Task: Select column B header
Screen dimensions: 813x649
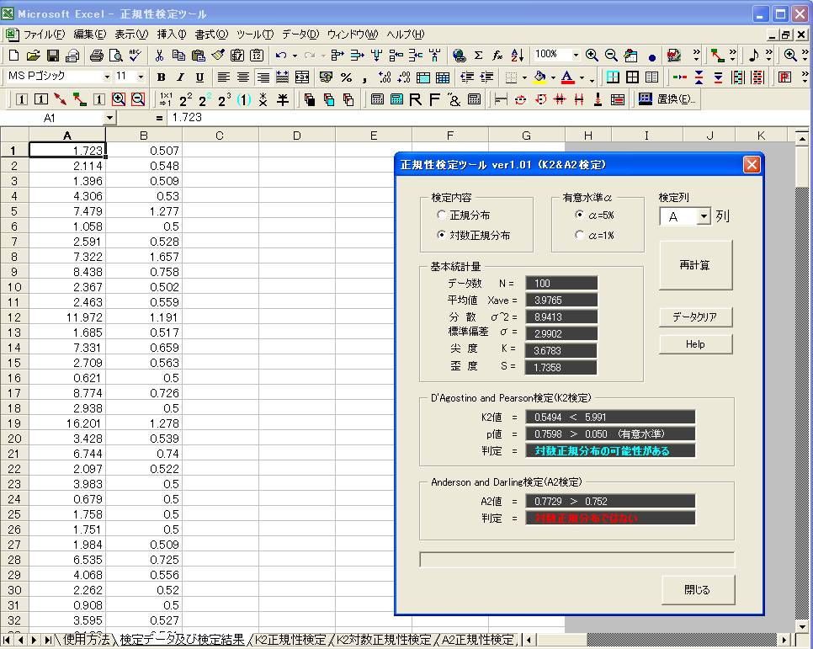Action: coord(144,136)
